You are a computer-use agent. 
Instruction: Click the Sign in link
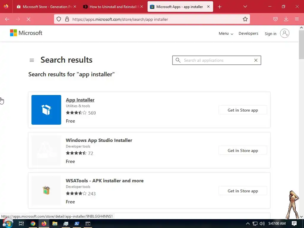coord(270,34)
